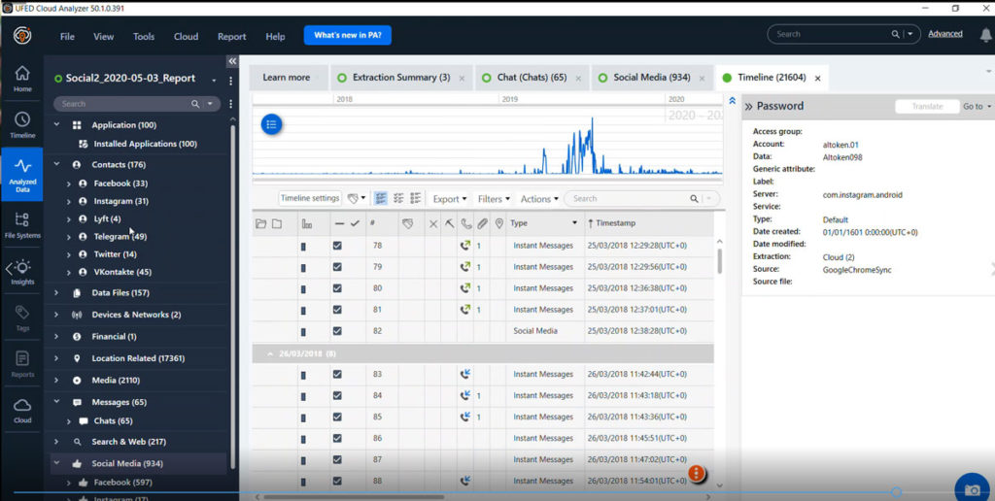Switch to Social Media (934) tab
The image size is (995, 501).
click(652, 78)
